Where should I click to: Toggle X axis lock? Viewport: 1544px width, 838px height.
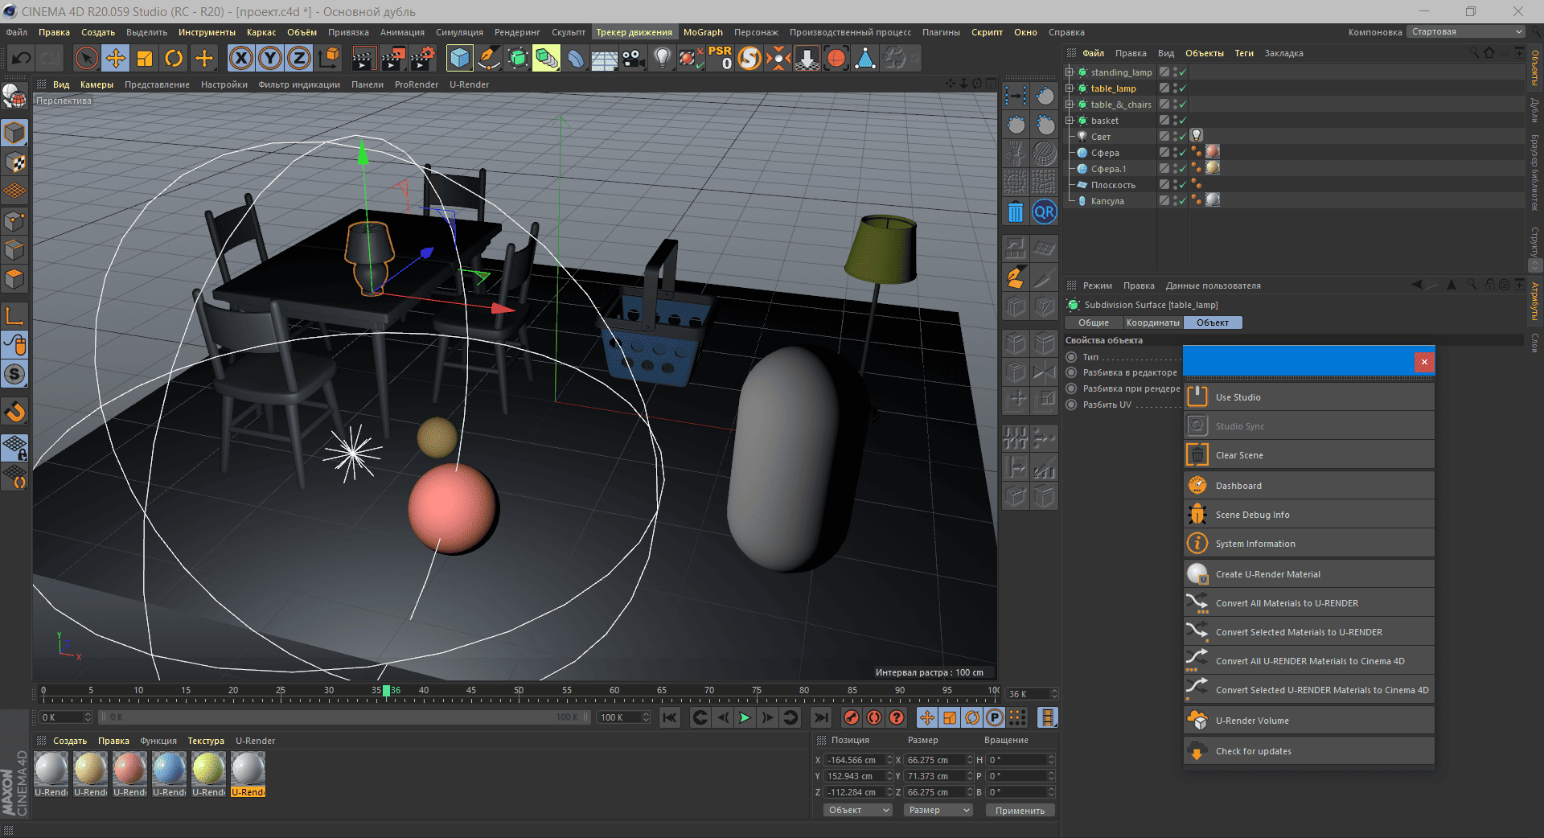pyautogui.click(x=241, y=58)
